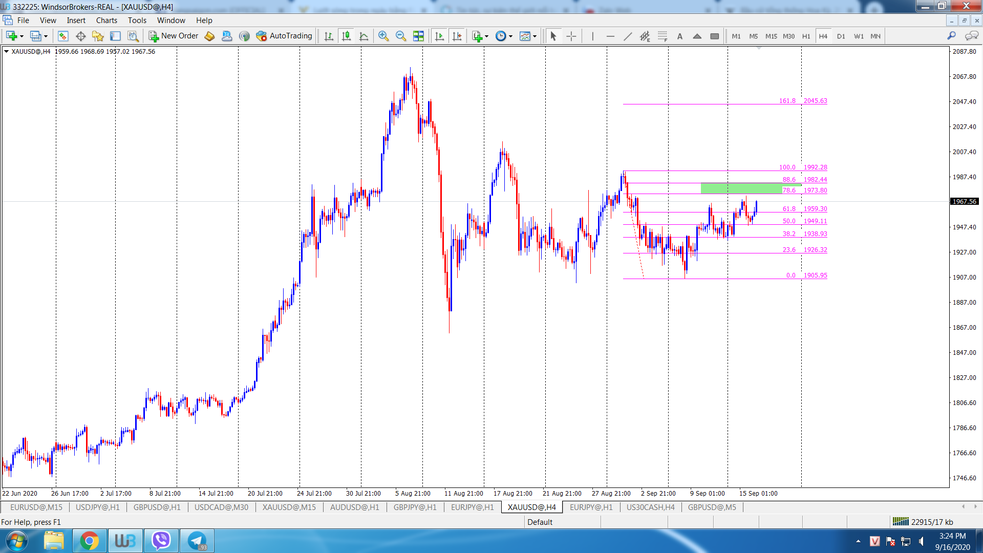This screenshot has height=553, width=983.
Task: Open the search magnifier
Action: (951, 36)
